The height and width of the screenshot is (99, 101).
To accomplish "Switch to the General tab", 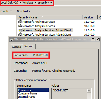I will pyautogui.click(x=17, y=47).
